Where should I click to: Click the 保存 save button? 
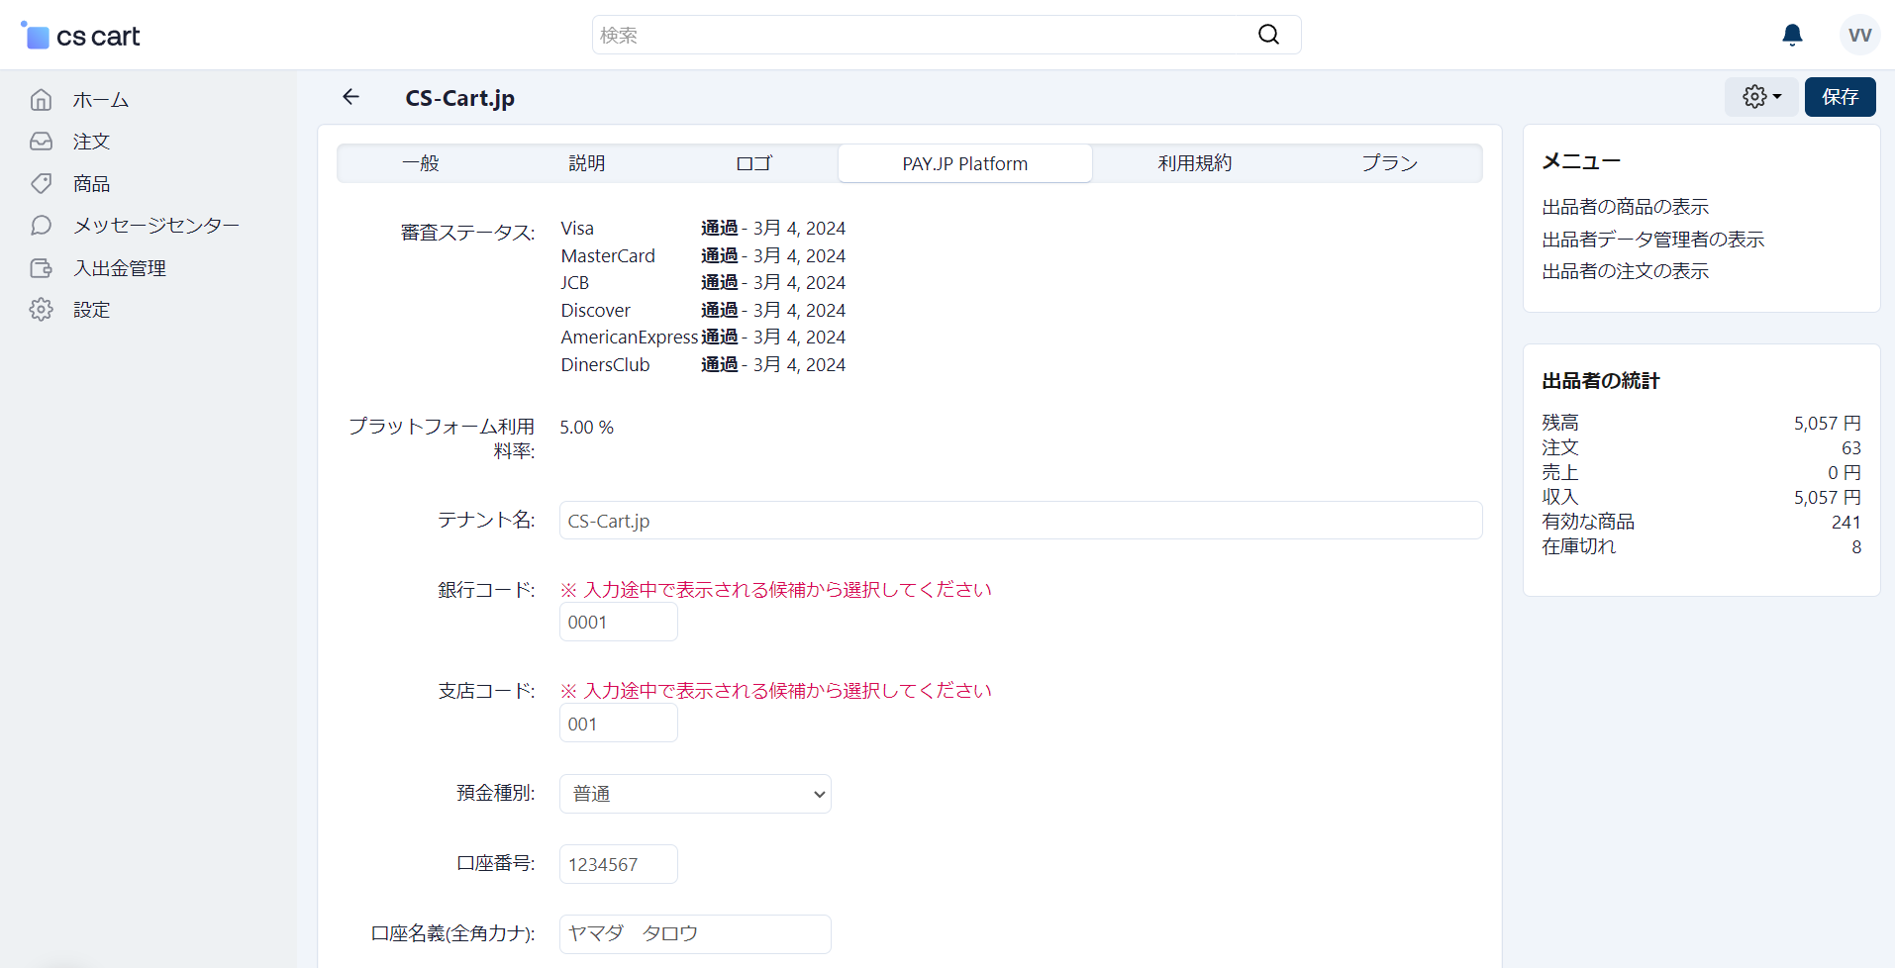tap(1840, 97)
